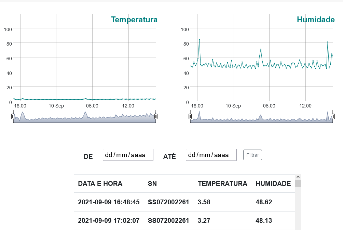The image size is (343, 230).
Task: Click right handle of Humidade range selector
Action: [333, 116]
